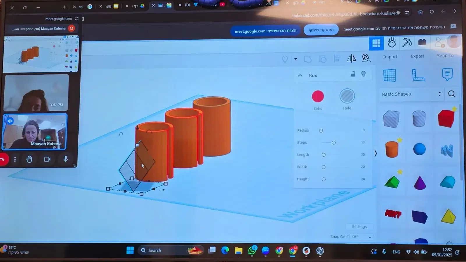The width and height of the screenshot is (466, 262).
Task: Collapse the Box properties panel
Action: pos(300,75)
